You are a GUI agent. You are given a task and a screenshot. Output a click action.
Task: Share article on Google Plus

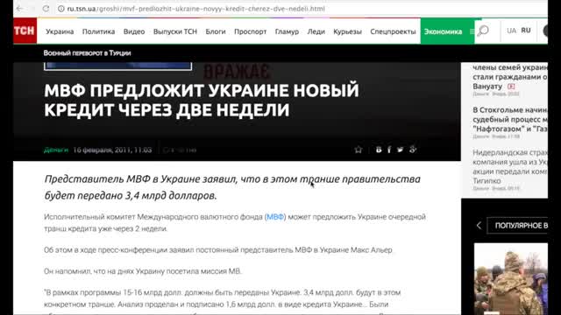click(413, 150)
